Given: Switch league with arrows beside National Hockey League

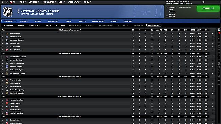Looking at the screenshot, I should (x=18, y=12).
